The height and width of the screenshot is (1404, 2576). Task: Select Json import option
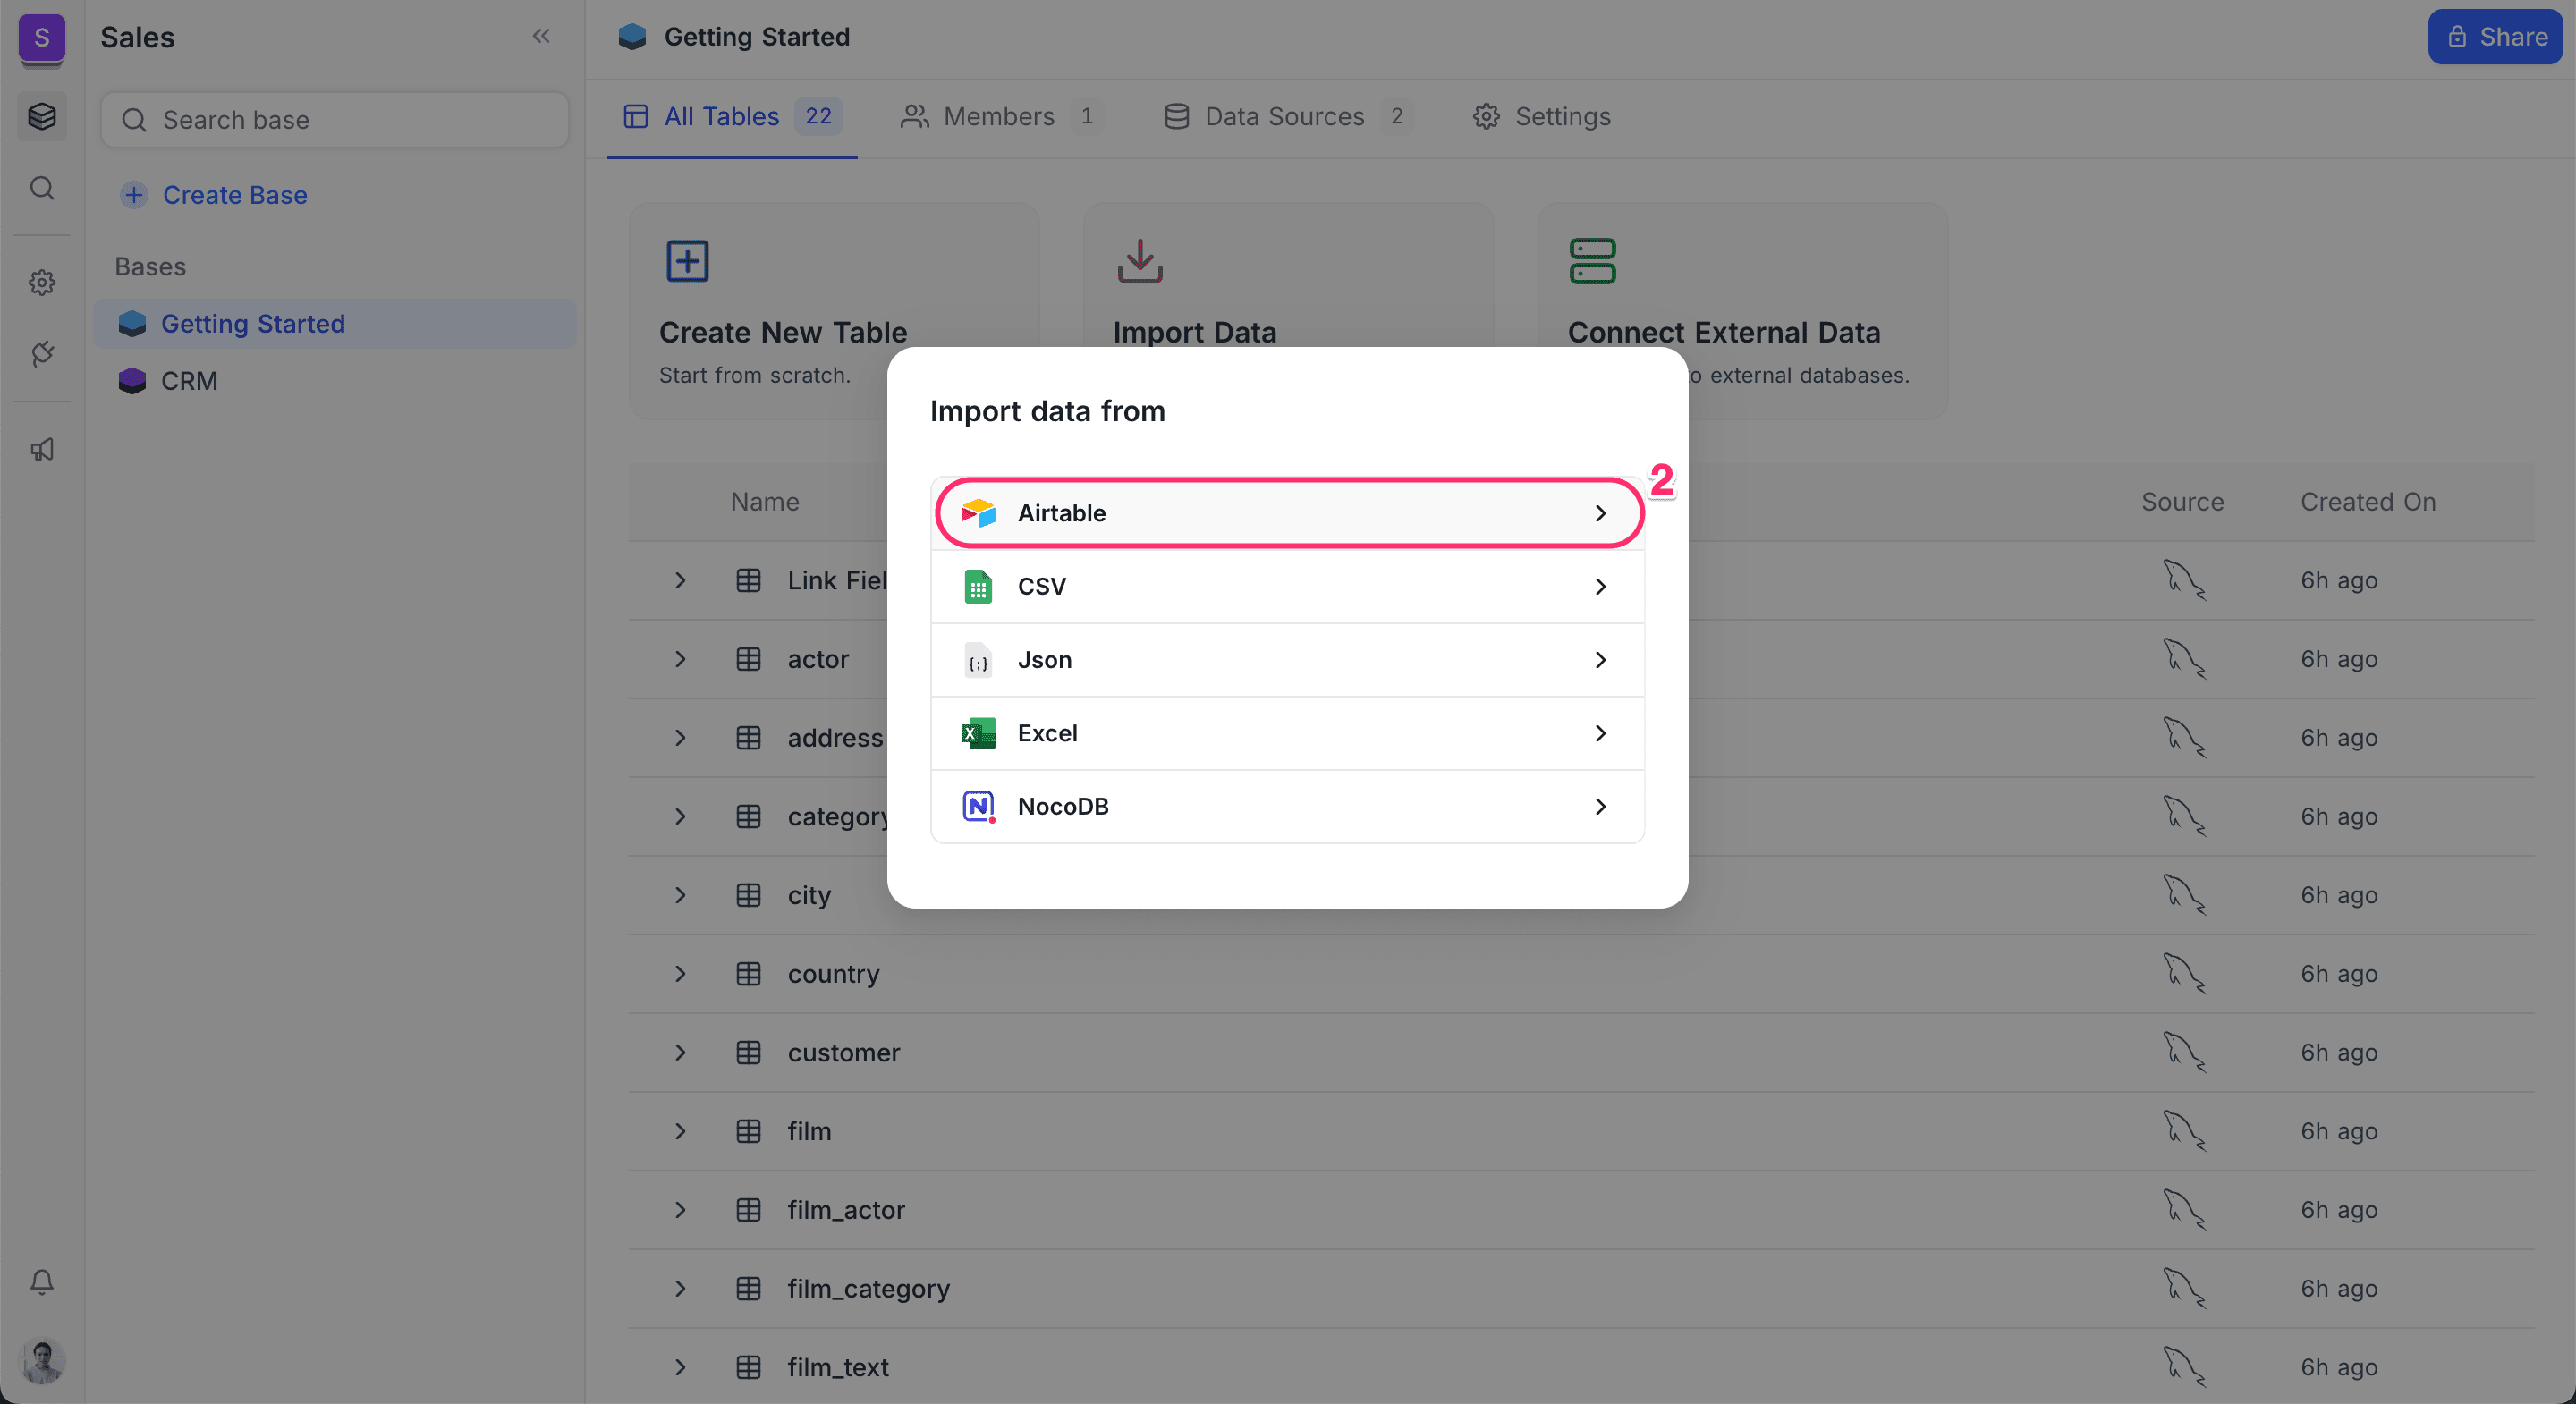point(1286,660)
